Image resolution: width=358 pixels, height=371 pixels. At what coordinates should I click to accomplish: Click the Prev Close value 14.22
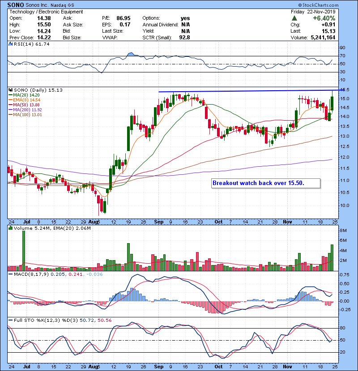(44, 38)
